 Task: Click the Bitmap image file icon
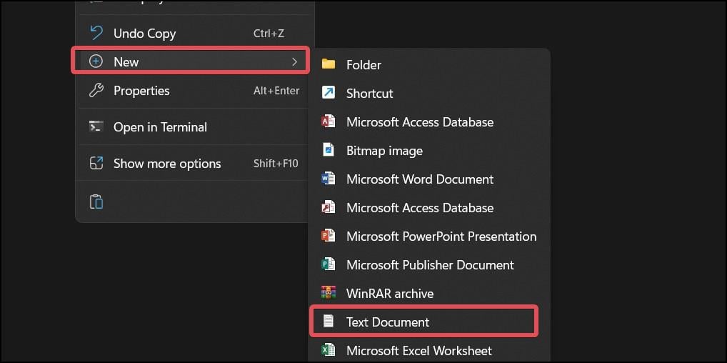click(329, 150)
